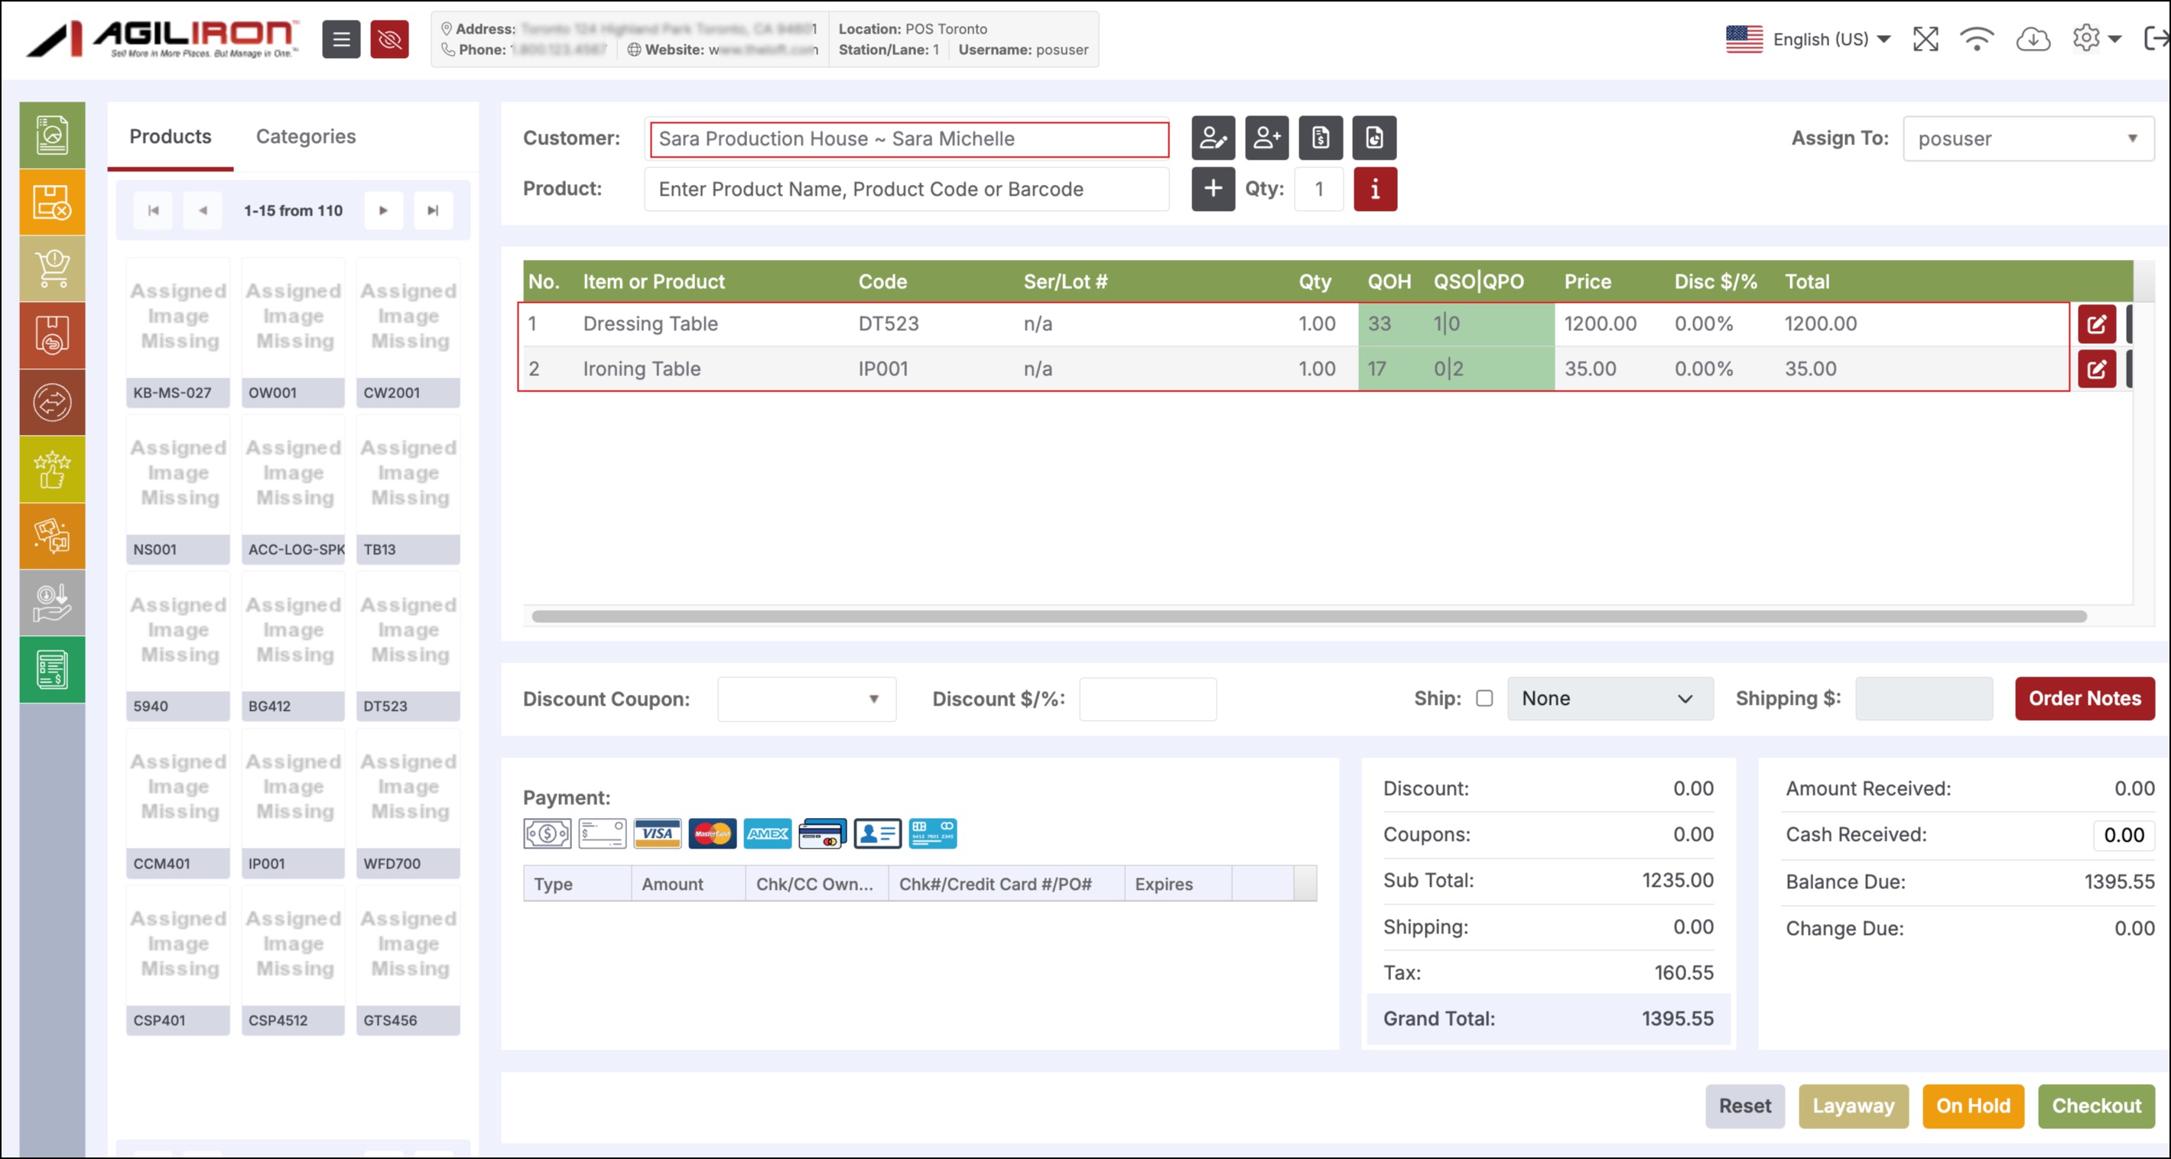Select MasterCard payment method
The image size is (2171, 1159).
tap(712, 834)
